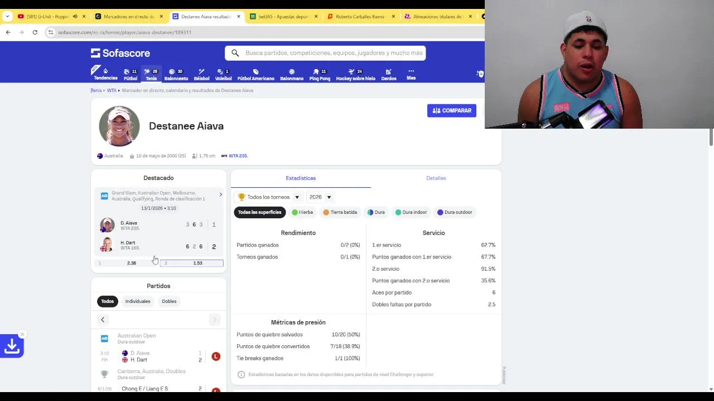Click the WTA breadcrumb link
Image resolution: width=714 pixels, height=401 pixels.
[x=112, y=90]
